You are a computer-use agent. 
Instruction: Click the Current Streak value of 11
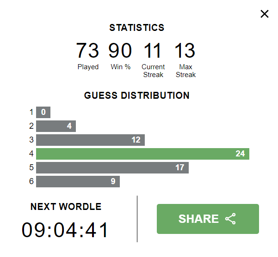tap(153, 50)
